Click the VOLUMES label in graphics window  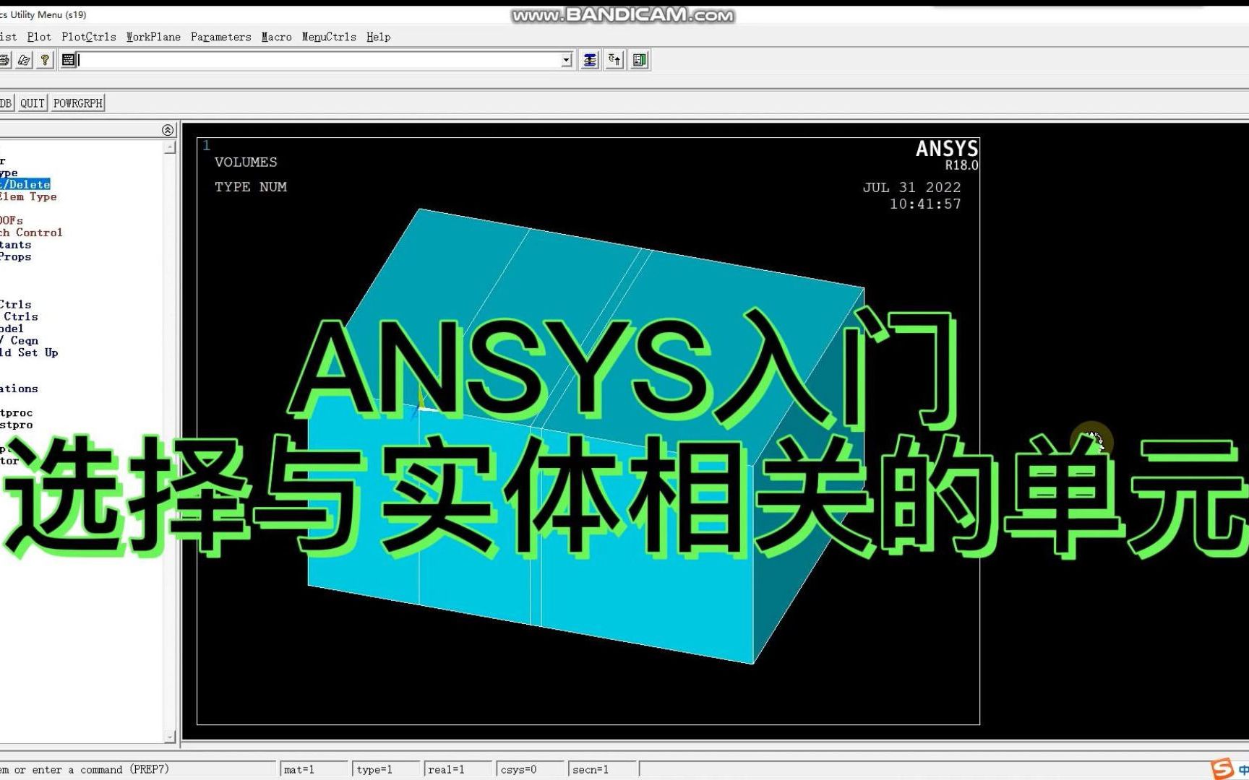click(246, 162)
